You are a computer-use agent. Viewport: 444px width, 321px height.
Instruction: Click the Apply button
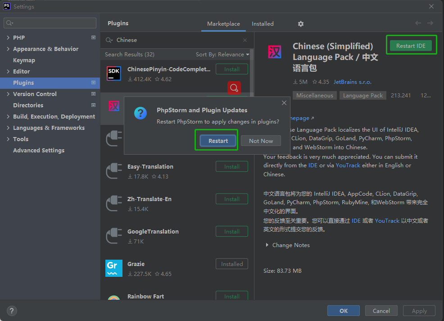click(x=419, y=311)
